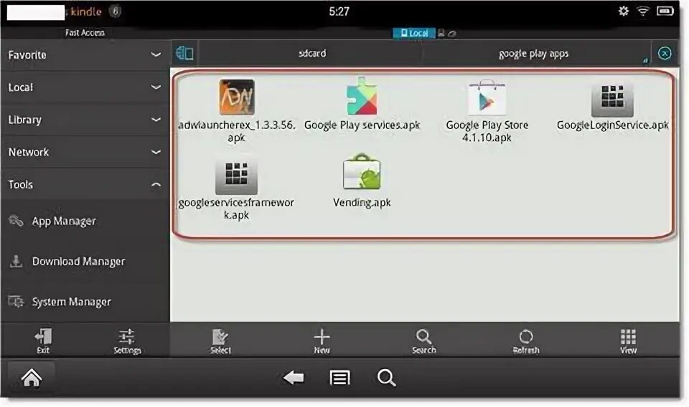689x407 pixels.
Task: Expand the Library section
Action: [x=85, y=120]
